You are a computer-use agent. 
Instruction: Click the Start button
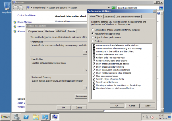[x=5, y=117]
